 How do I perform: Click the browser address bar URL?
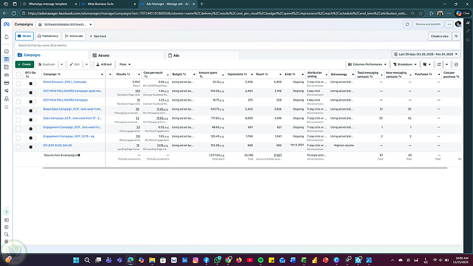coord(217,13)
